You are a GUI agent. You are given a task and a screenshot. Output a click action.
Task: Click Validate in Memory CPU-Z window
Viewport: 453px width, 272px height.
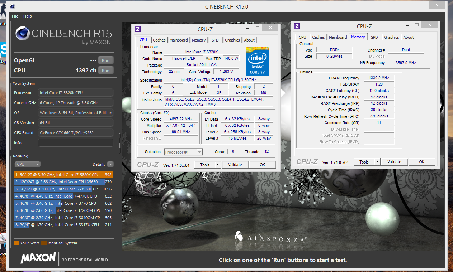[x=394, y=162]
